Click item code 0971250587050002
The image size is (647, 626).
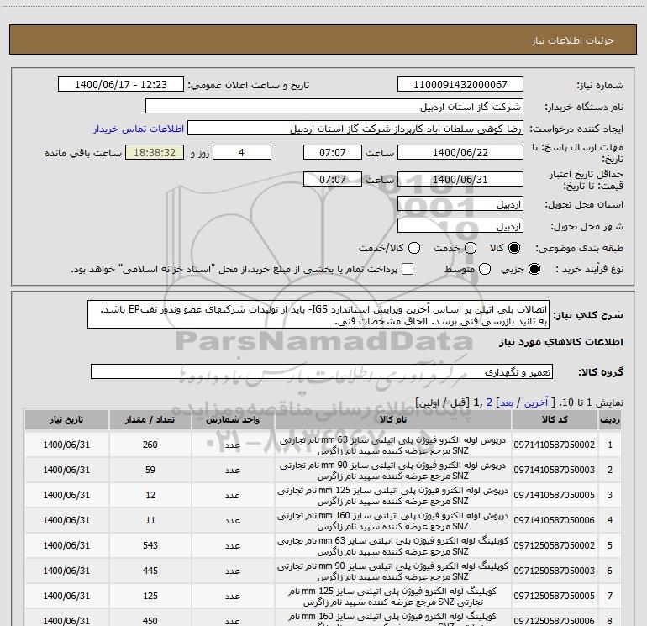(555, 545)
